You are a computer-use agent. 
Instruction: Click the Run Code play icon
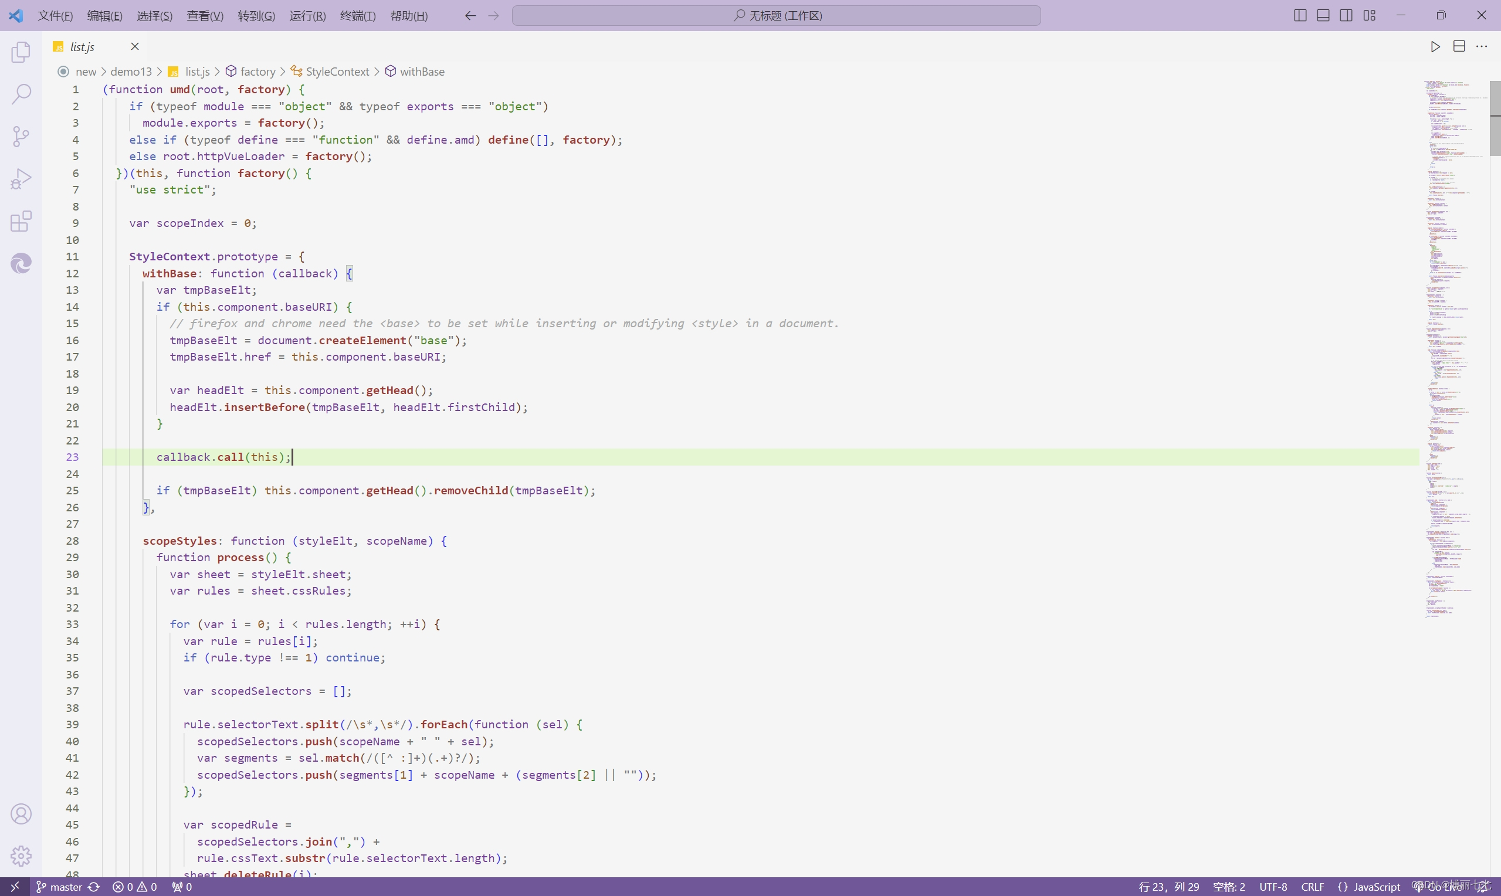coord(1435,46)
